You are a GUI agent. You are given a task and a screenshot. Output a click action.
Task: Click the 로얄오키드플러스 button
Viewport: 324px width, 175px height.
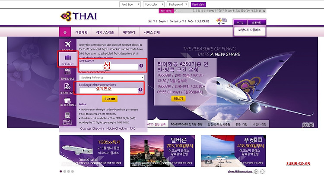249,30
